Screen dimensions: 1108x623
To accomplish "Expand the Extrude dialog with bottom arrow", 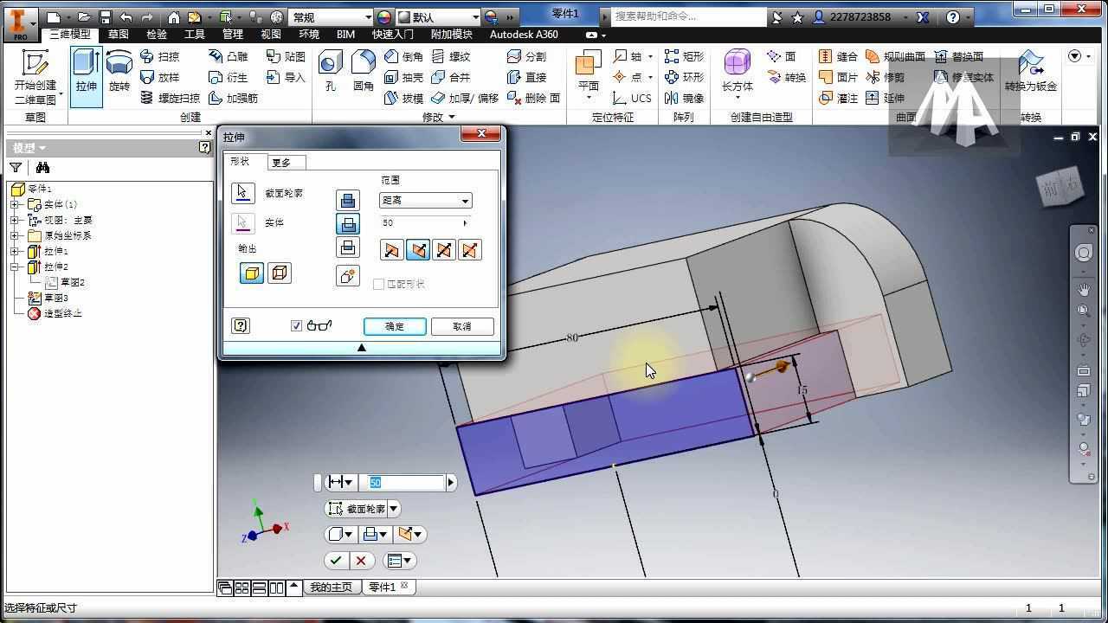I will (x=362, y=346).
